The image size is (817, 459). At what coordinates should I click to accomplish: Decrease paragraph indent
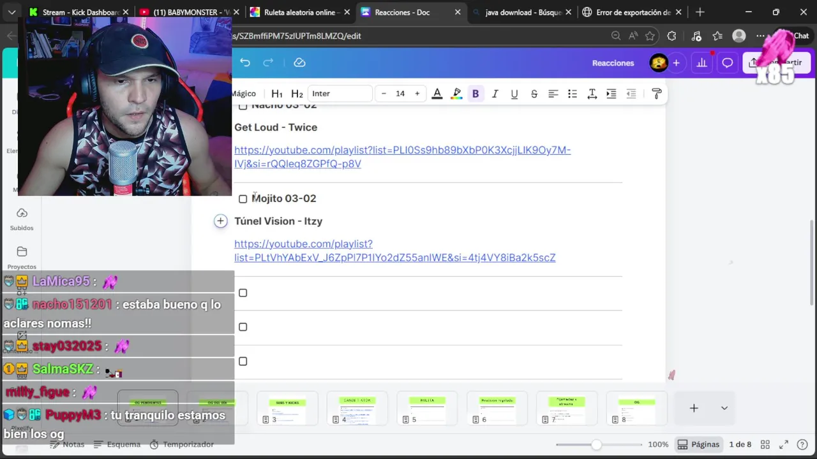coord(631,94)
